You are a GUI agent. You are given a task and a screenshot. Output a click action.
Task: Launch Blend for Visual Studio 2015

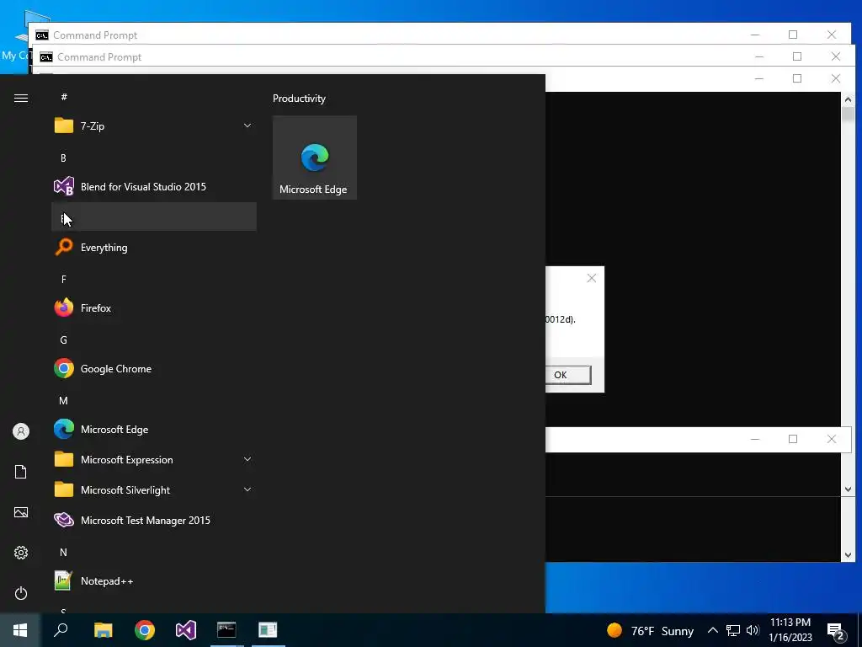point(154,186)
